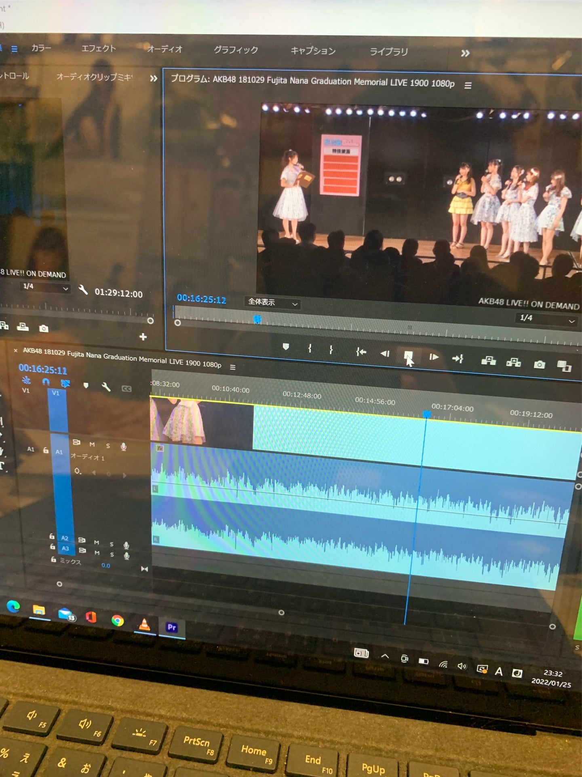Switch to キャプション workspace

(x=313, y=51)
